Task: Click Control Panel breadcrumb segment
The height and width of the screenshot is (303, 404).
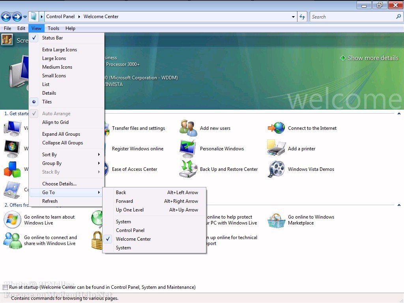Action: 60,17
